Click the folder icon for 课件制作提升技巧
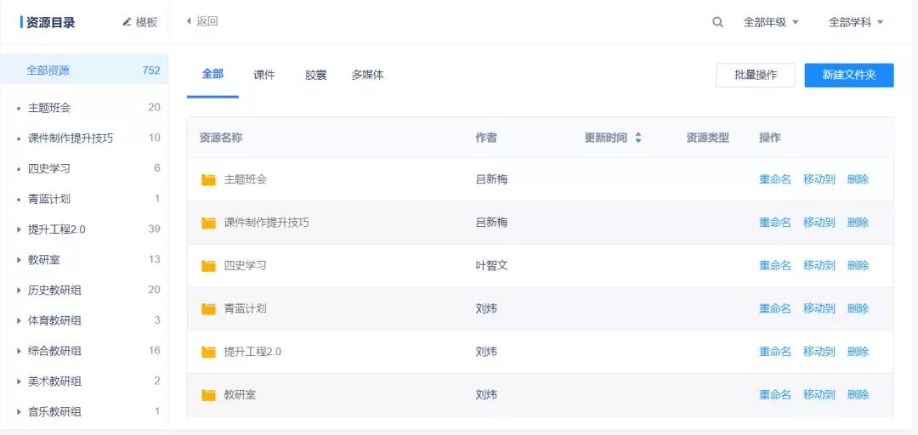Viewport: 918px width, 435px height. coord(208,223)
